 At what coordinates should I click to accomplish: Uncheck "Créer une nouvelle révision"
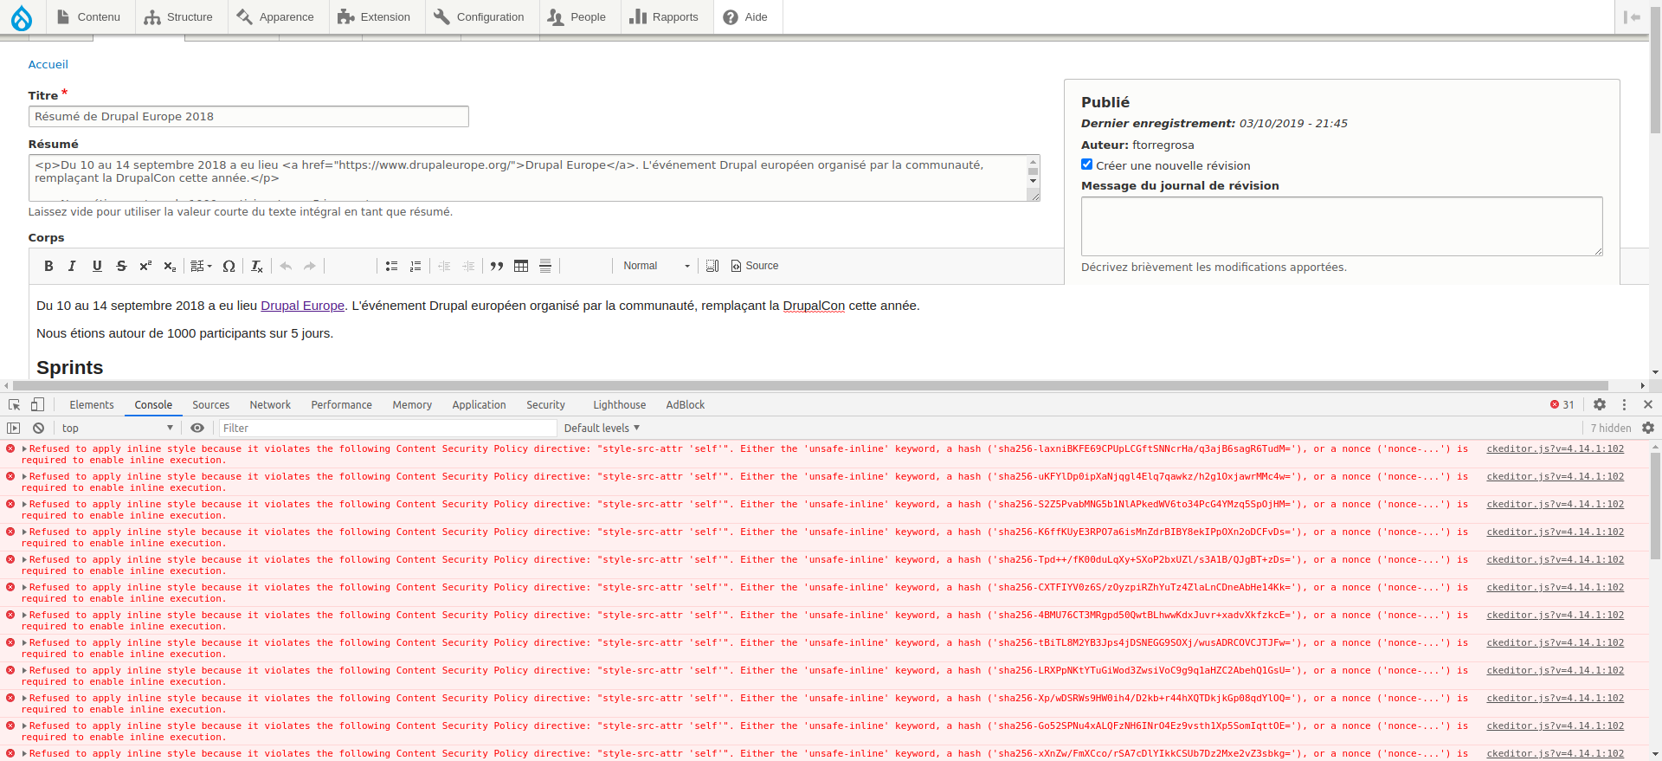coord(1086,164)
